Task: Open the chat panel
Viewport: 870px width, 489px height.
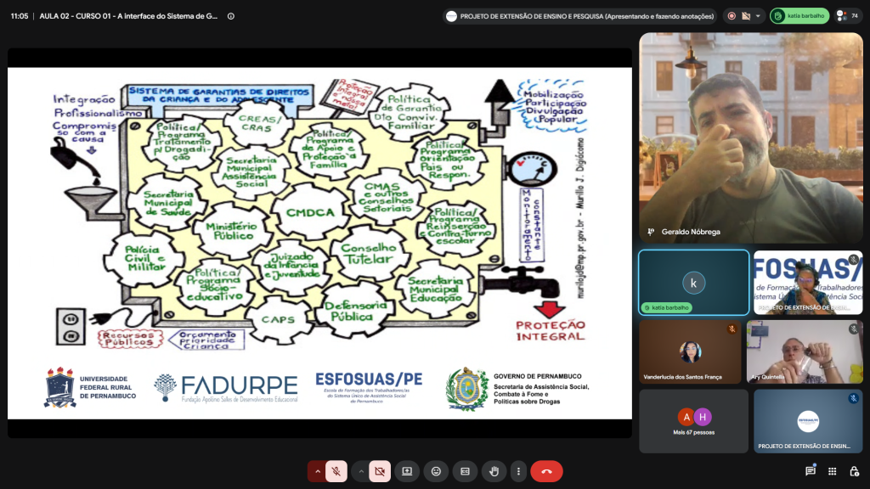Action: click(811, 471)
